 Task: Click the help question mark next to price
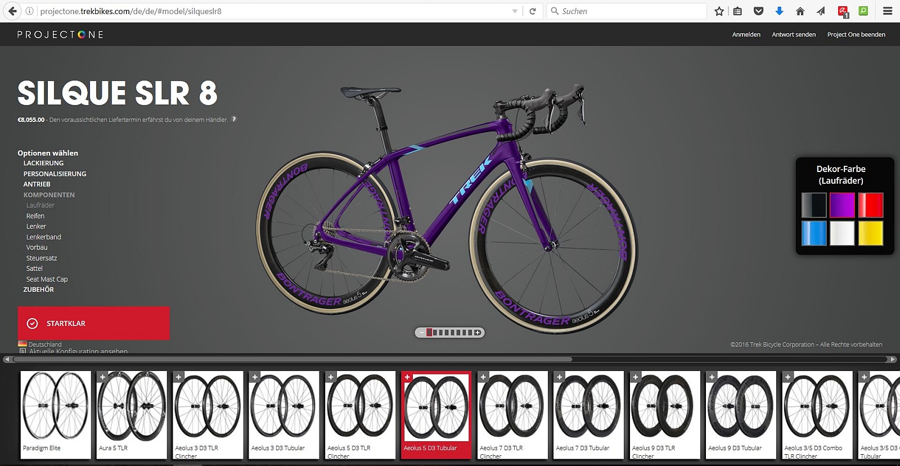(234, 119)
